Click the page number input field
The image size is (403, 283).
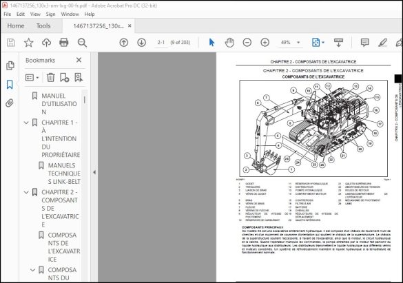click(161, 43)
